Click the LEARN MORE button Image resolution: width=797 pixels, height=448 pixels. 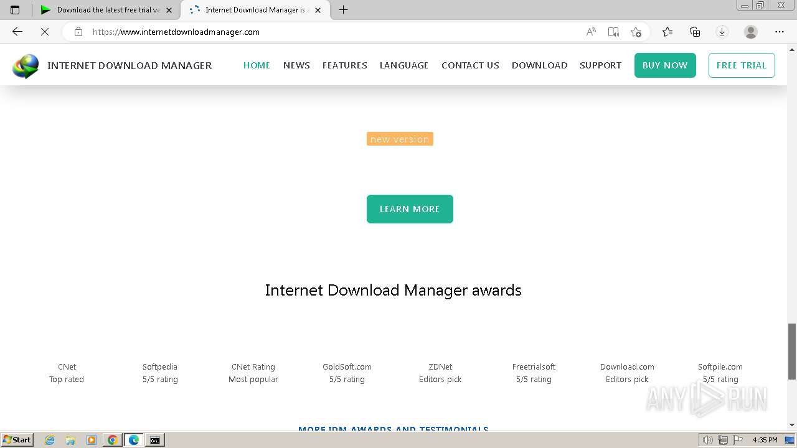click(410, 209)
